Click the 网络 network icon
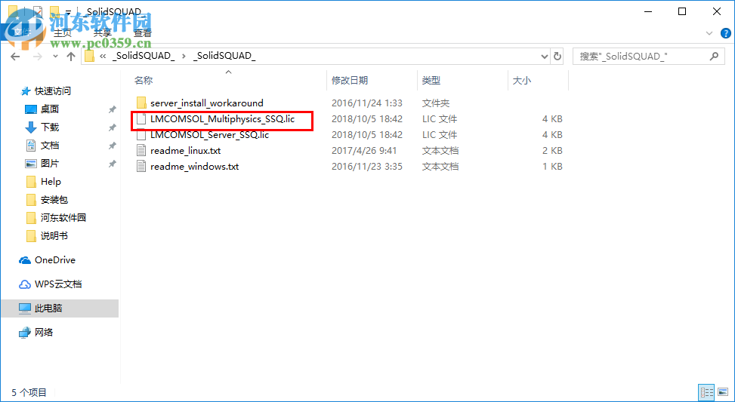The image size is (735, 402). coord(25,333)
